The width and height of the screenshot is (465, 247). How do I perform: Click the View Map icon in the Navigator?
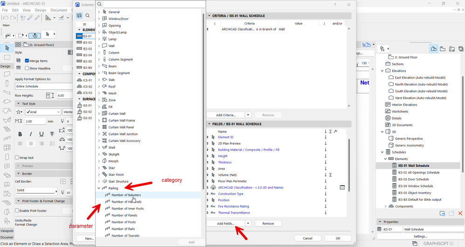pyautogui.click(x=443, y=49)
